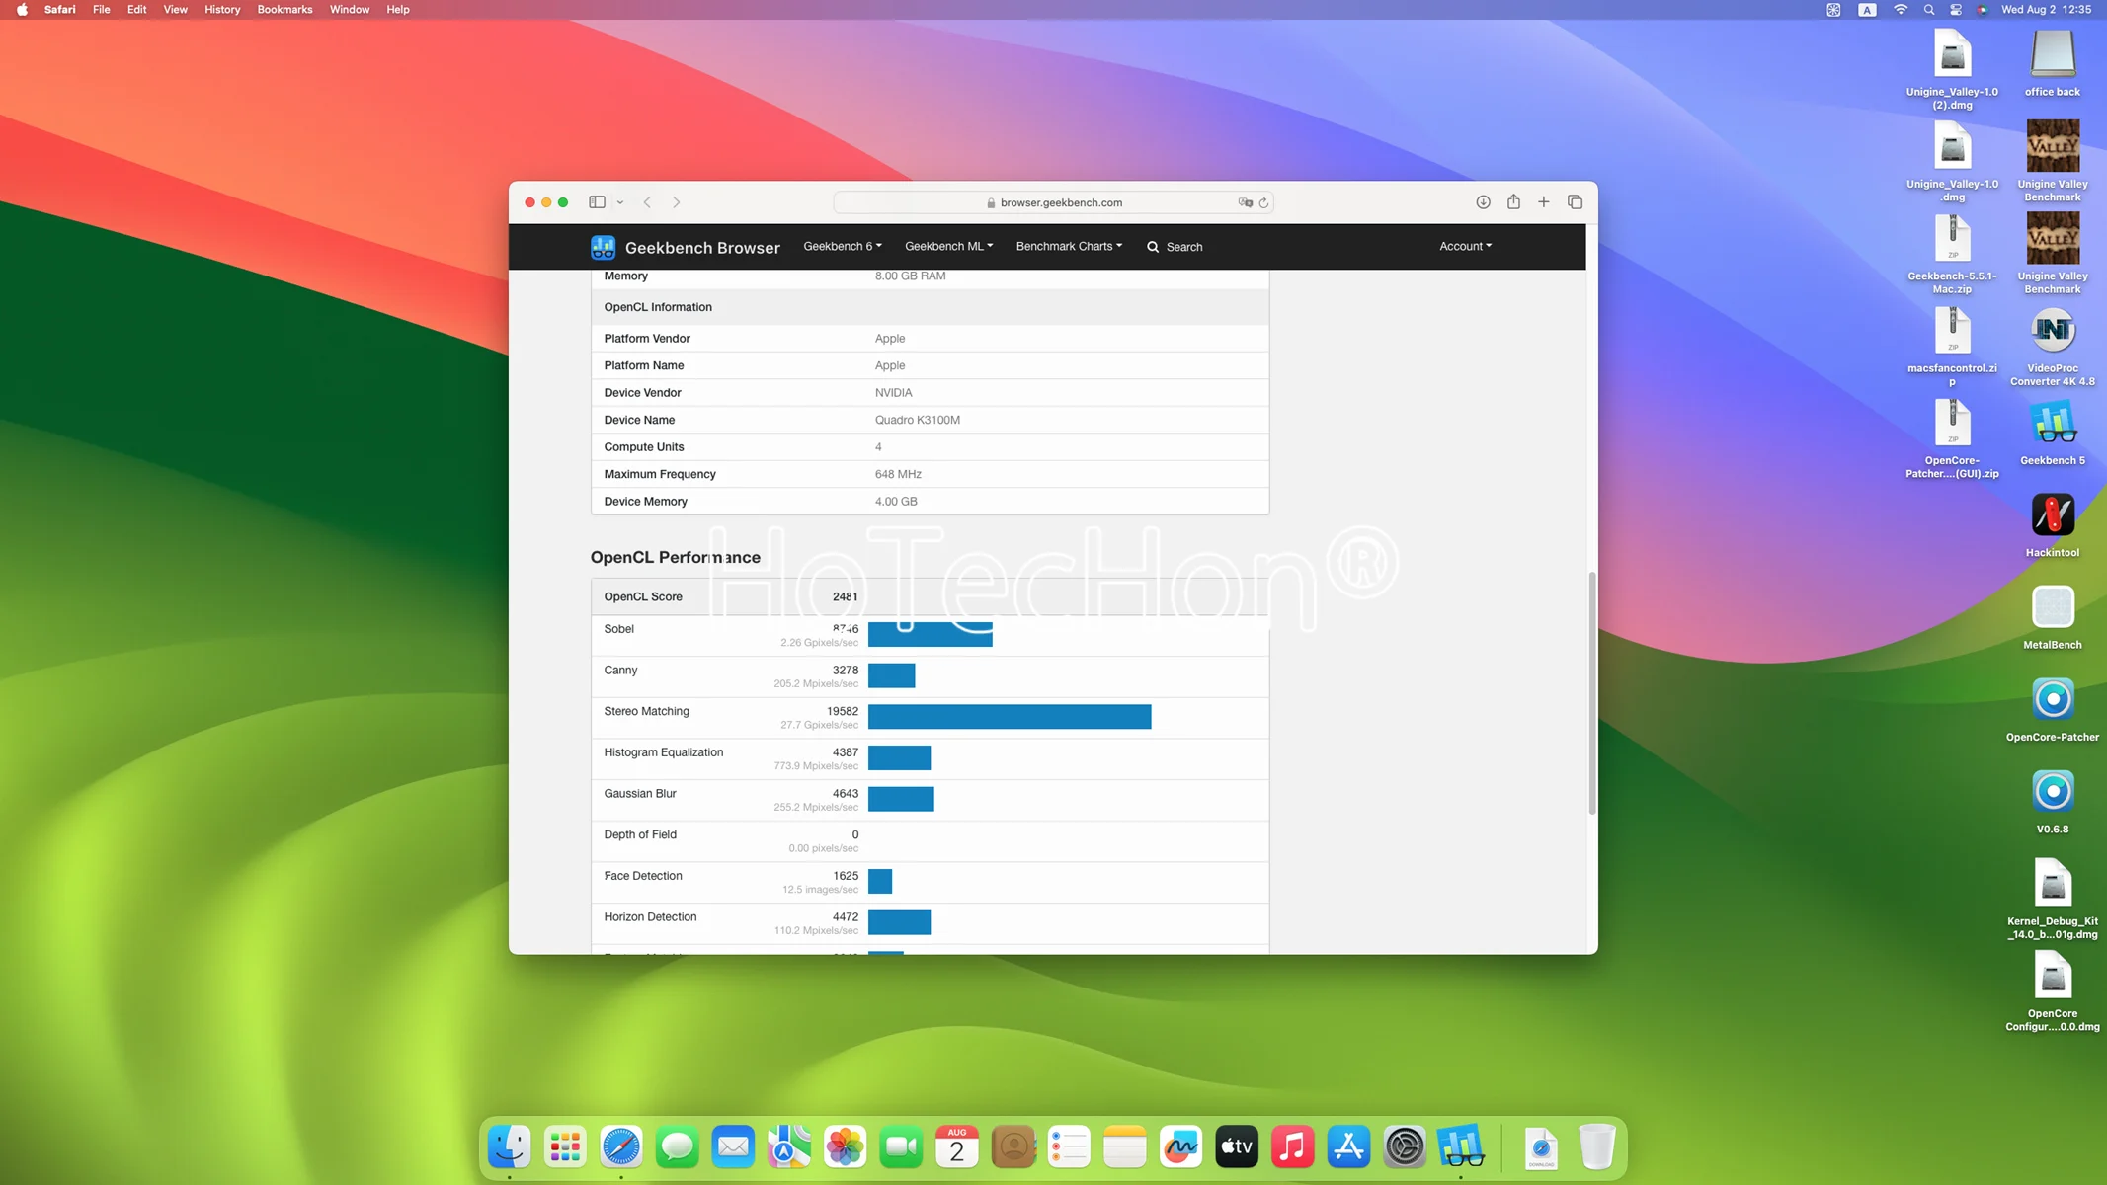Click the Device Vendor value NVIDIA
This screenshot has height=1185, width=2107.
click(893, 393)
